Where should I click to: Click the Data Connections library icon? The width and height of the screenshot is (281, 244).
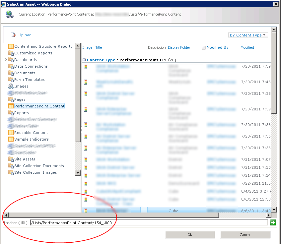click(x=11, y=66)
